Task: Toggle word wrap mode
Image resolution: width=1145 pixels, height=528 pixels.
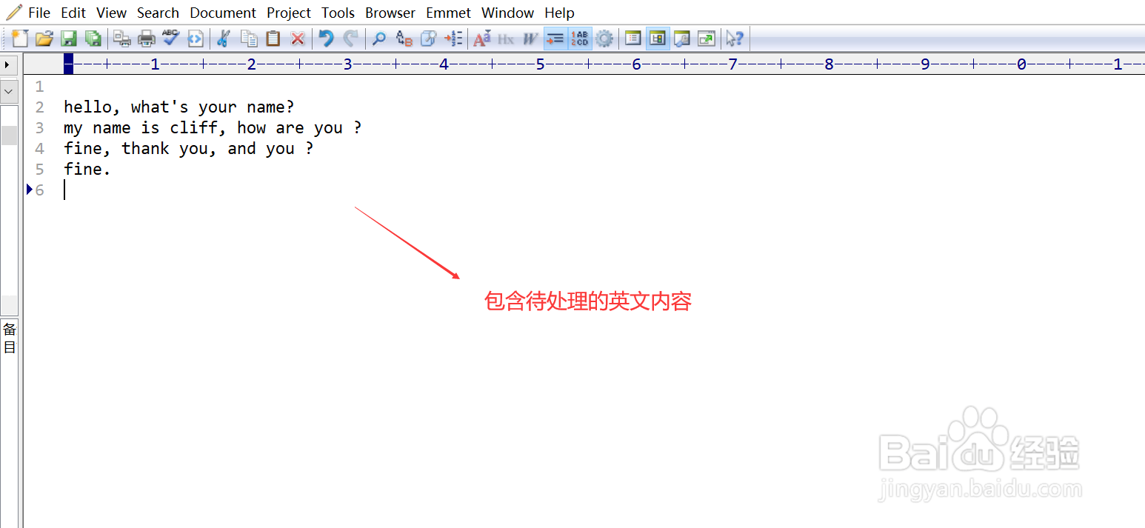Action: [555, 38]
